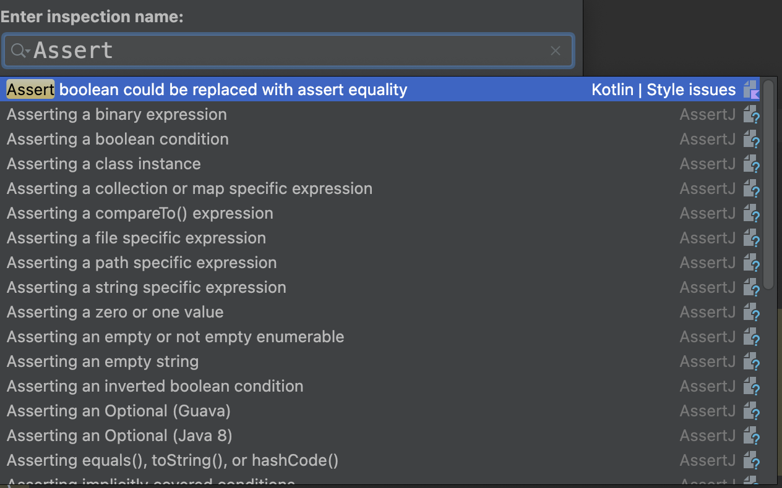
Task: Choose 'Asserting a binary expression' inspection
Action: [x=117, y=114]
